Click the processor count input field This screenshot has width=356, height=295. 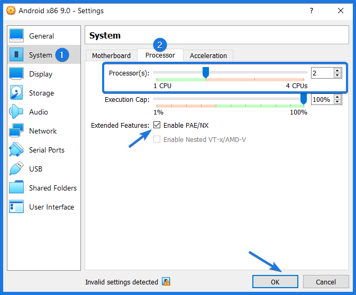click(322, 73)
